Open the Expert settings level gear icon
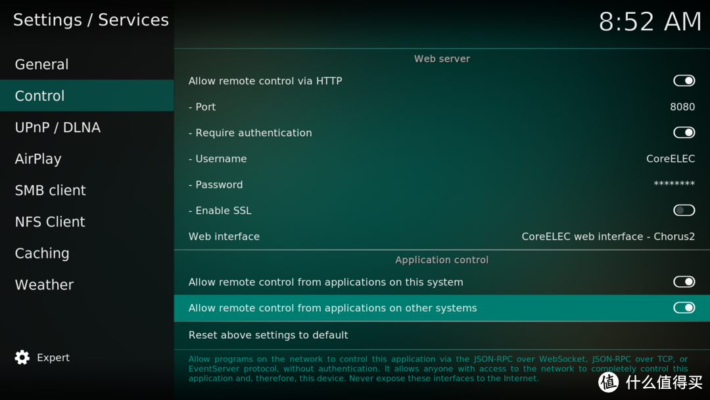Viewport: 710px width, 400px height. (22, 357)
